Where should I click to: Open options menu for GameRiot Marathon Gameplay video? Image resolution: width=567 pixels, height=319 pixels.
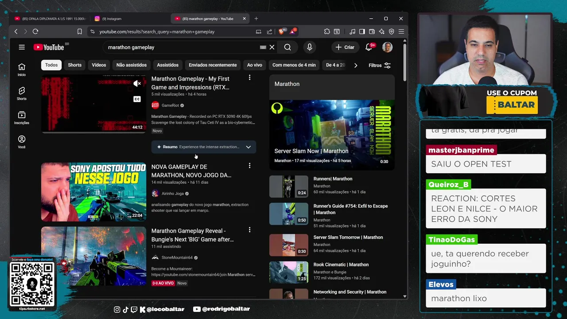249,78
